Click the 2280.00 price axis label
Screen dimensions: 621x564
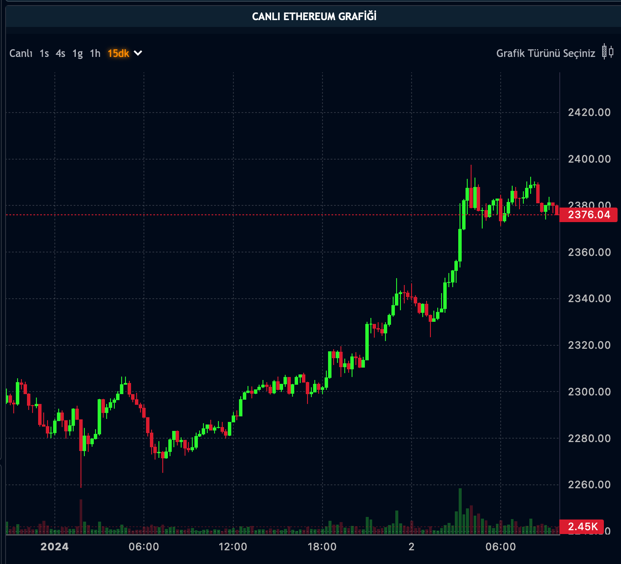[x=589, y=438]
